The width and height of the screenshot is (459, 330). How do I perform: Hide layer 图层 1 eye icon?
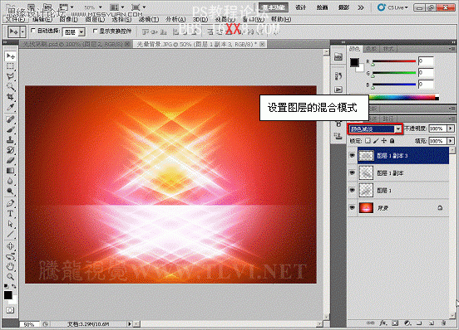tap(353, 190)
